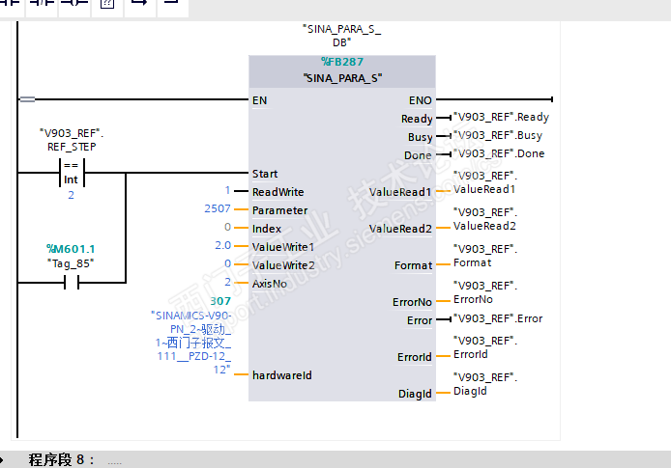Select the "V903_REF".ErrorId output operand
The height and width of the screenshot is (468, 671).
(485, 348)
